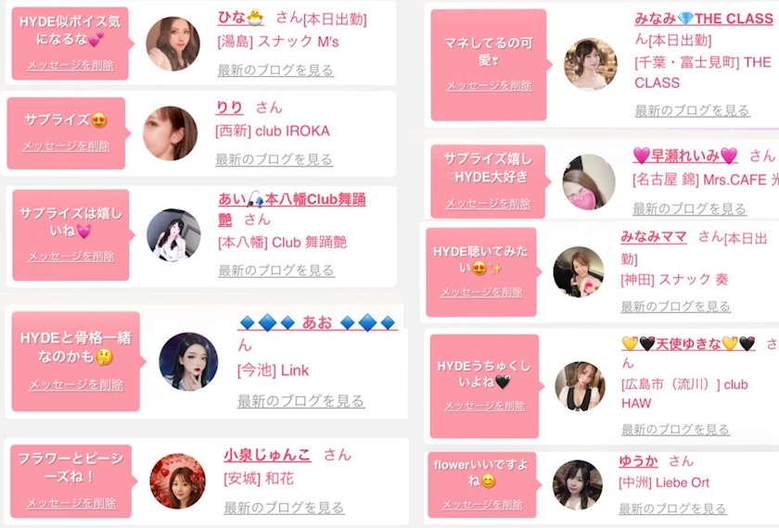View 小泉じゅんこ's avatar with red hearts

(x=177, y=482)
